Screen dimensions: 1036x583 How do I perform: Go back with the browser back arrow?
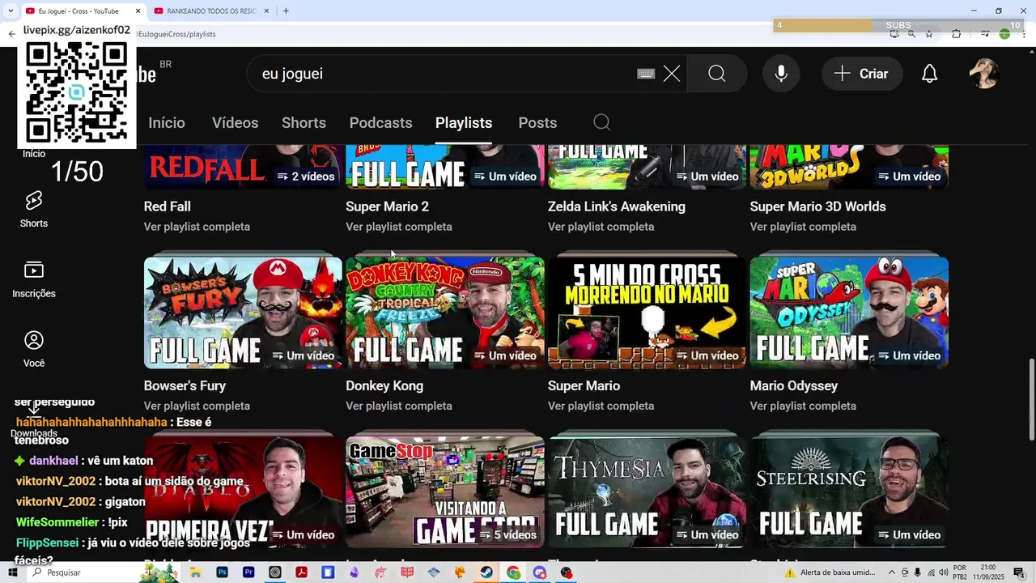(x=11, y=34)
